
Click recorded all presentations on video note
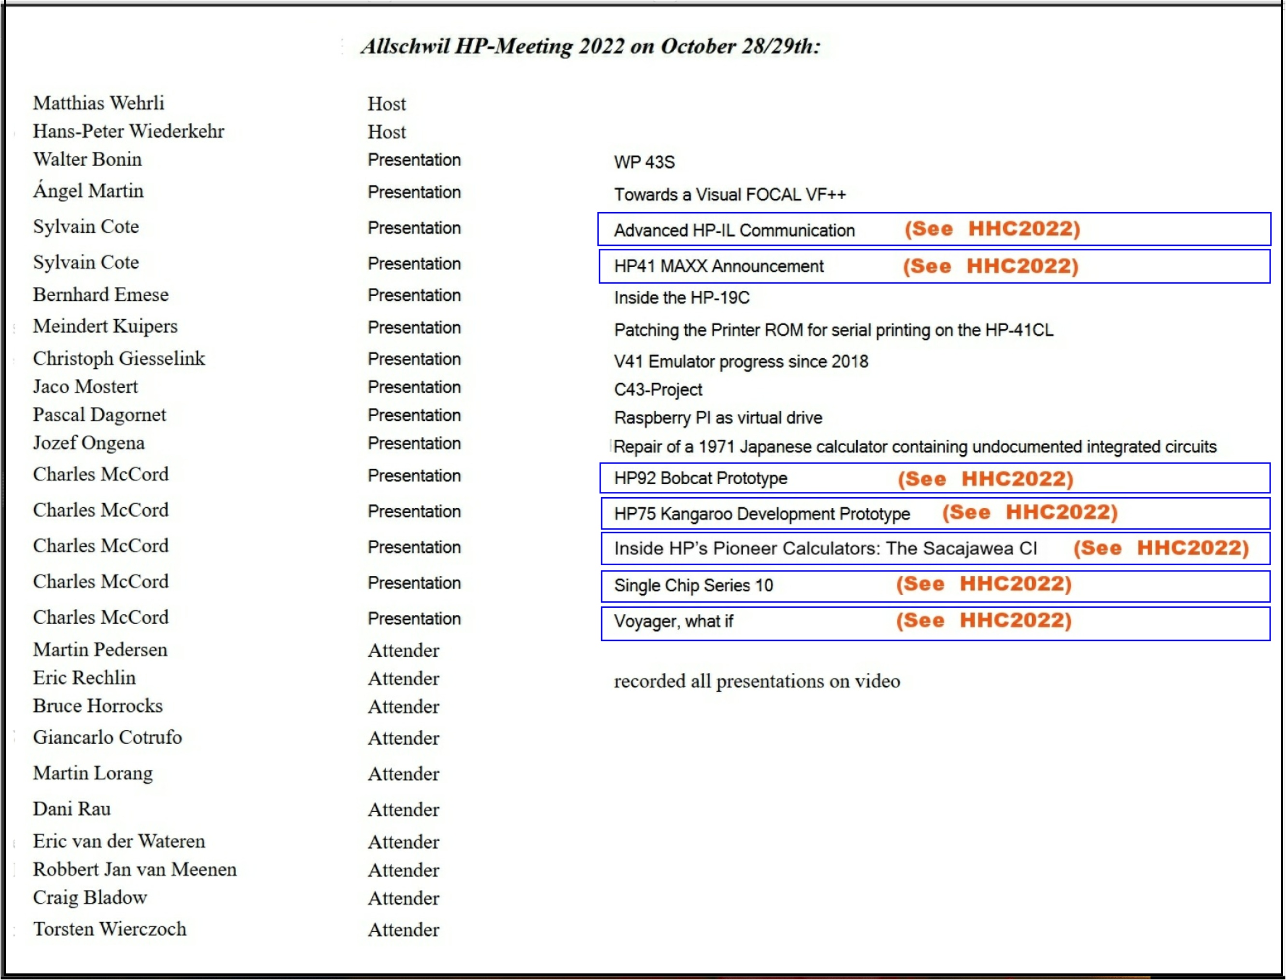click(756, 681)
